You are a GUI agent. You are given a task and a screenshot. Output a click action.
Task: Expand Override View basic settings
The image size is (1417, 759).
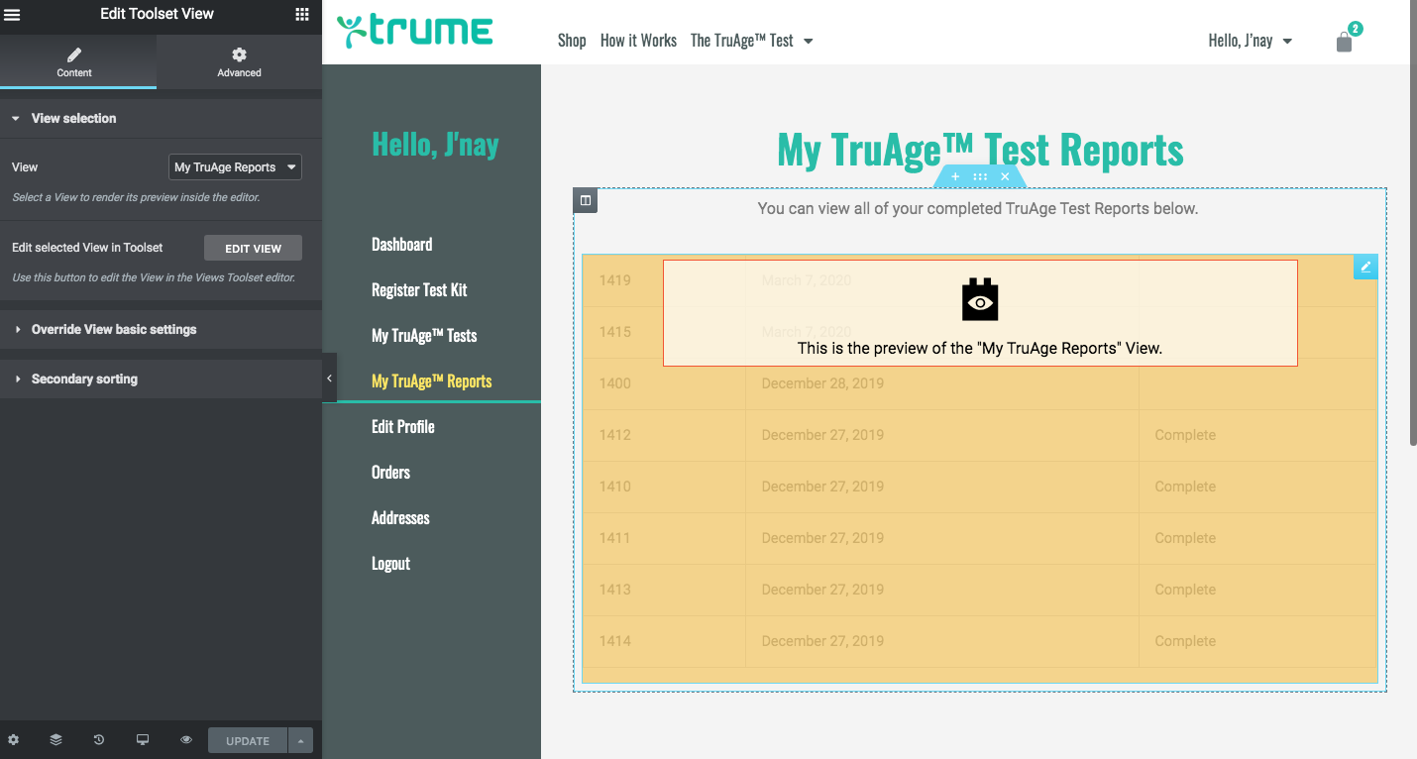pos(113,329)
